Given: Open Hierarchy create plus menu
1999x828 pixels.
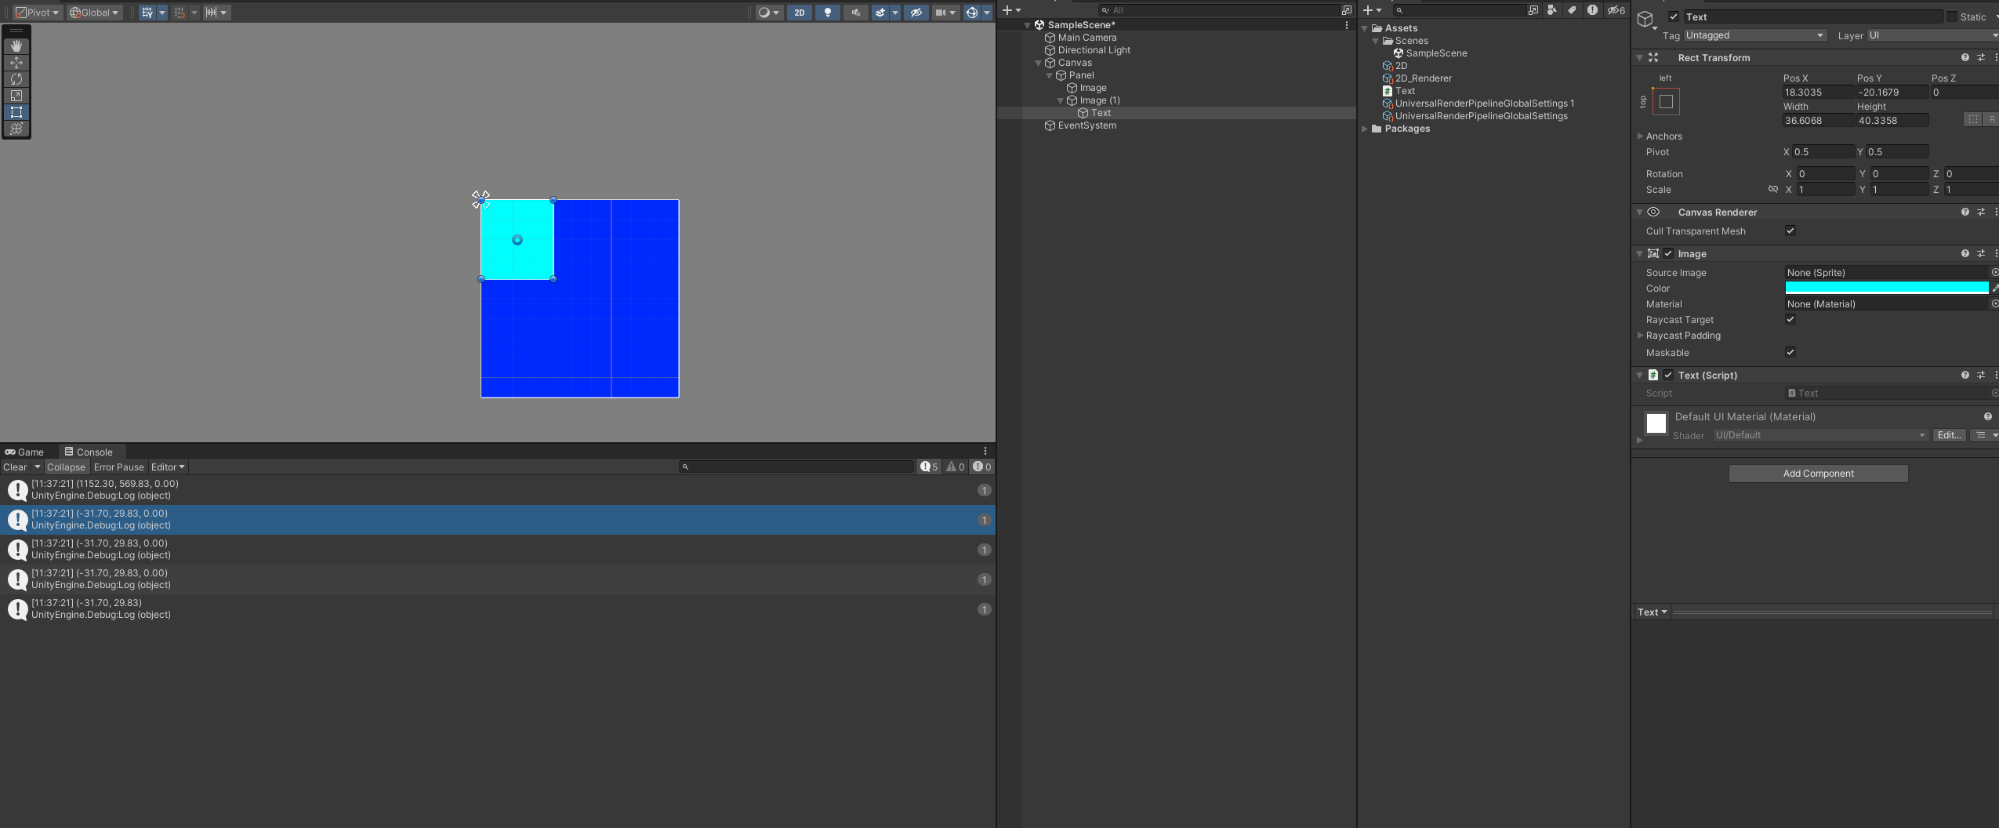Looking at the screenshot, I should pos(1011,10).
